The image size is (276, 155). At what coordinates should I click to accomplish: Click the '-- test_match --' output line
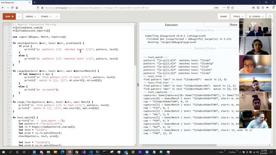click(x=155, y=57)
